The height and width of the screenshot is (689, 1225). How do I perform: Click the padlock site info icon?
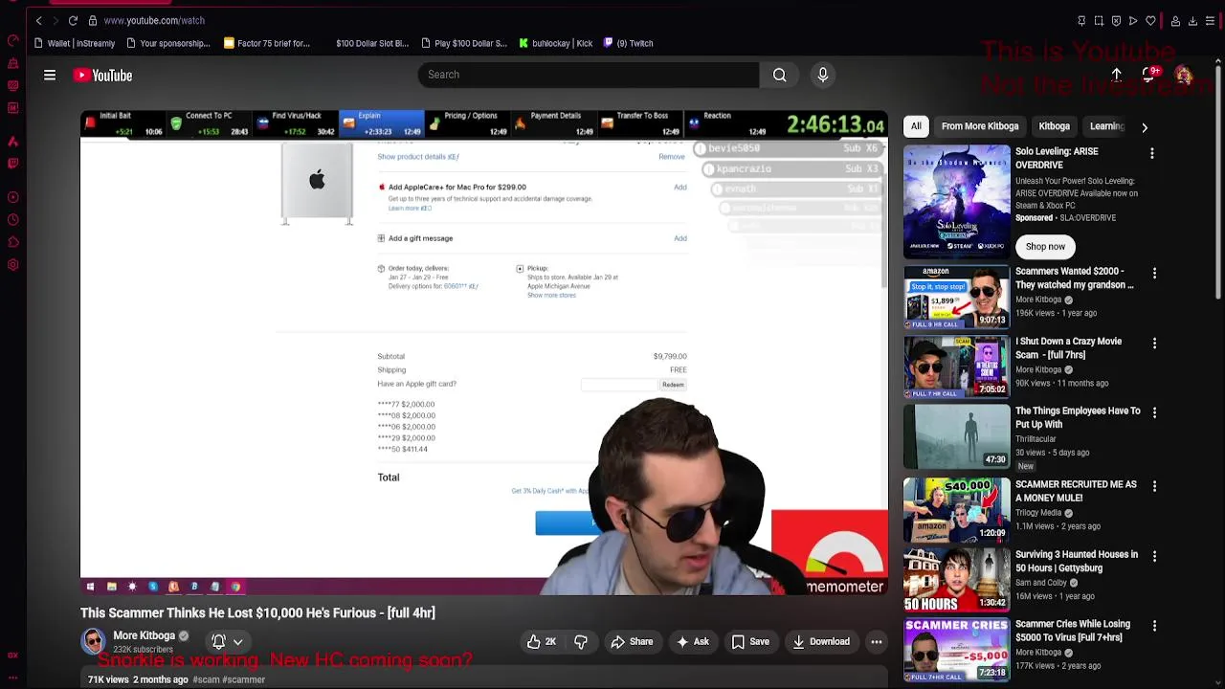[x=93, y=20]
